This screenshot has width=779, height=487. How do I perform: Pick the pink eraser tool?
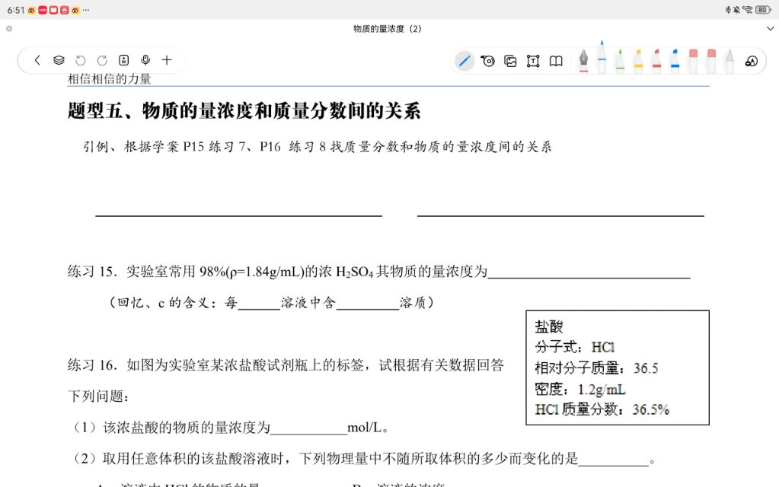point(694,60)
